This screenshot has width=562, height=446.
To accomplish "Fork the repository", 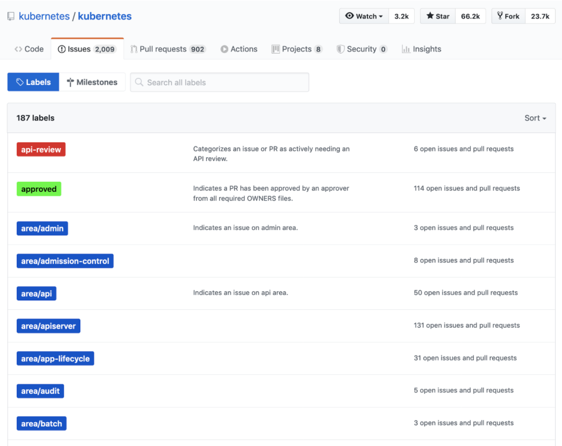I will 508,16.
